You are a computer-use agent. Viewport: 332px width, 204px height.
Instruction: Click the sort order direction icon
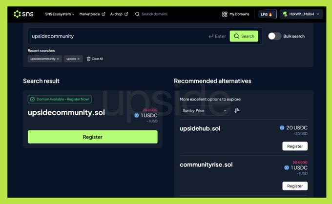[237, 111]
